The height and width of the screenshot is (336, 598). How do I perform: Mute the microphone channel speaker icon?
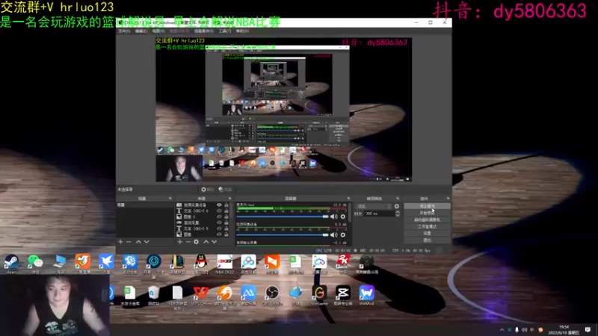(333, 217)
